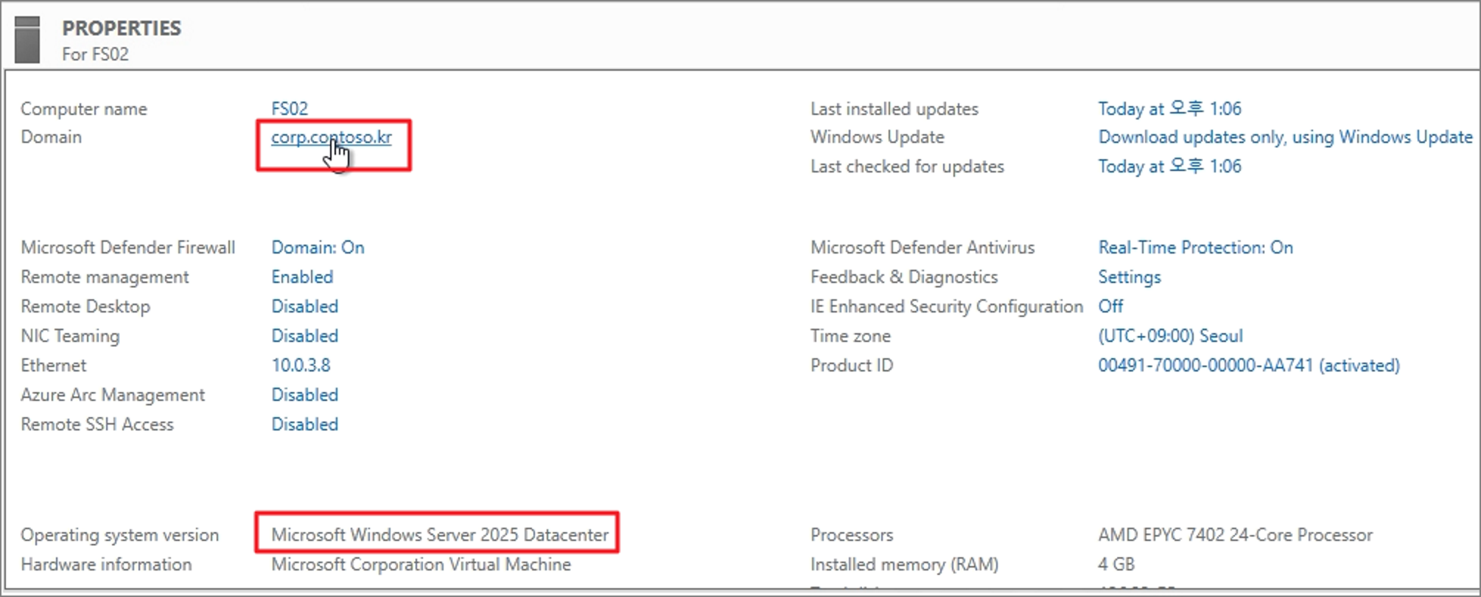Click NIC Teaming 'Disabled' link
This screenshot has height=597, width=1481.
304,336
